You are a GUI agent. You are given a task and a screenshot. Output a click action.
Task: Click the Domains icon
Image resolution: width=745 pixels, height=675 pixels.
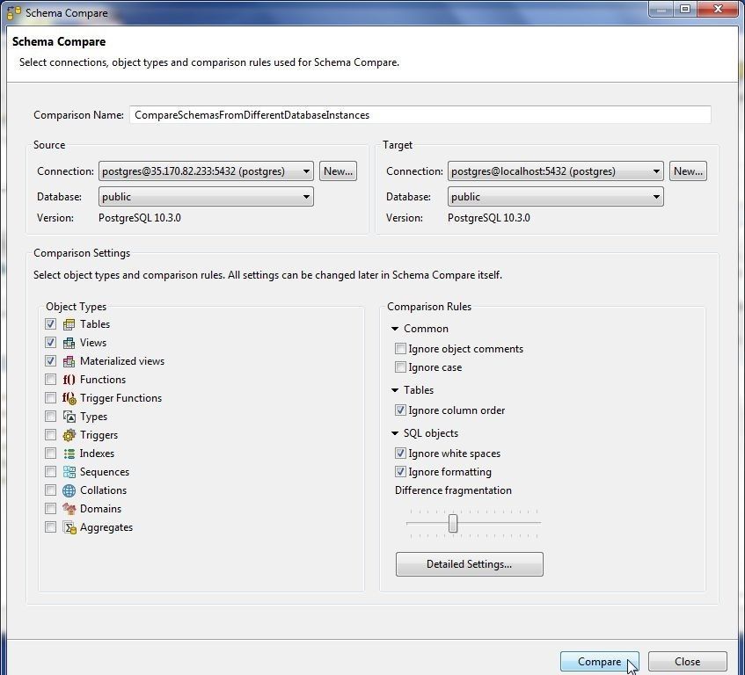pos(69,509)
